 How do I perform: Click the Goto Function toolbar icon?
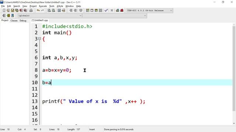(59, 10)
